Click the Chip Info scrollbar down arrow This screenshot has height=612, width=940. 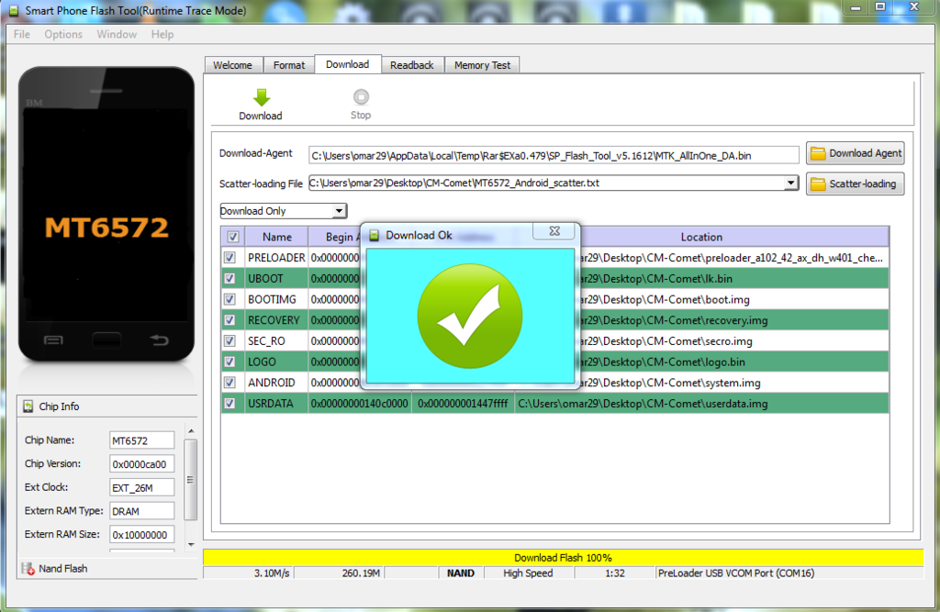(x=191, y=544)
